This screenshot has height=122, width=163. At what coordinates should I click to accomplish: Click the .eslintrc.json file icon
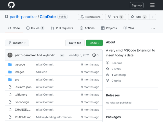pyautogui.click(x=10, y=87)
